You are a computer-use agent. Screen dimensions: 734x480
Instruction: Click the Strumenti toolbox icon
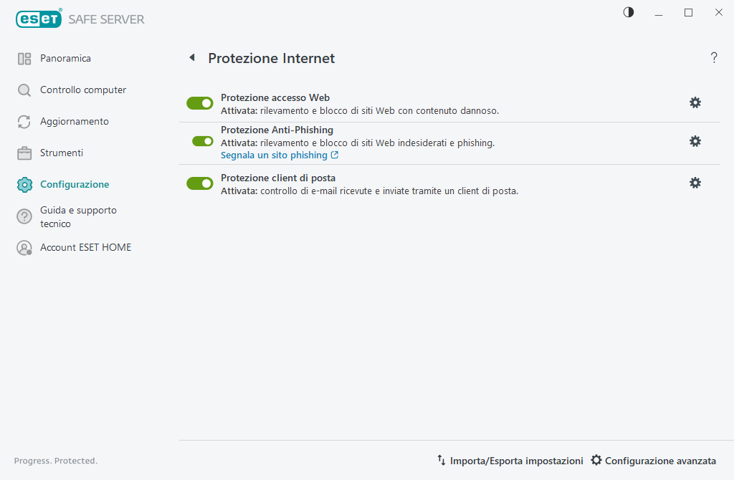click(24, 153)
